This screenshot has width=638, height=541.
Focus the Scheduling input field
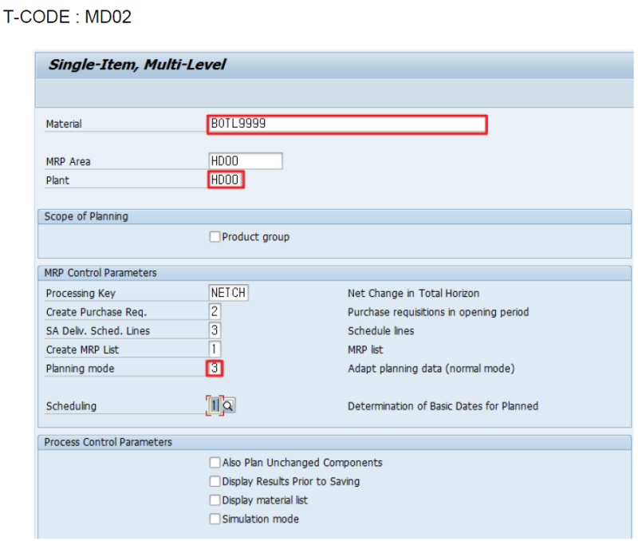pos(215,406)
